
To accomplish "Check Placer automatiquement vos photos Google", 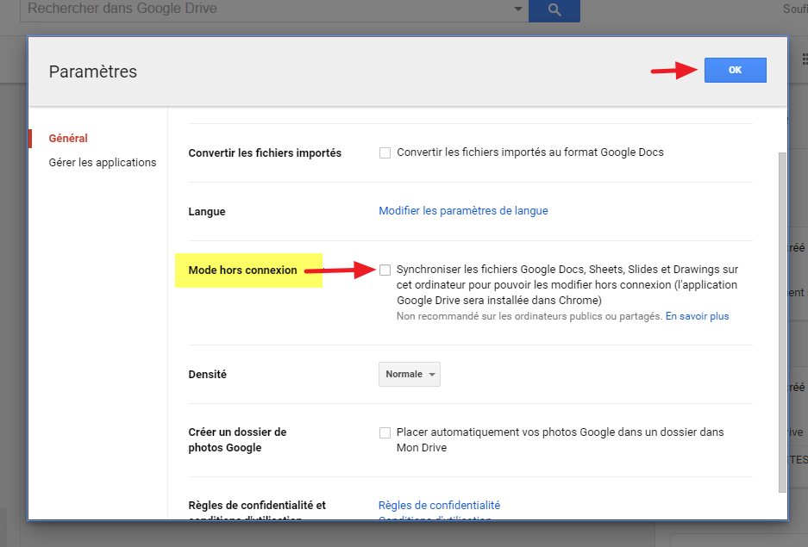I will [x=385, y=432].
